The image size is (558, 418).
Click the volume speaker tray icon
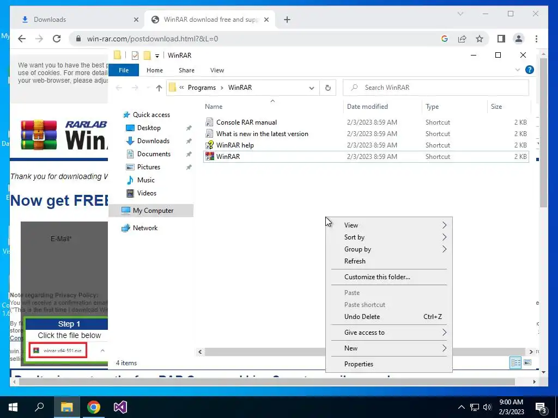click(487, 407)
